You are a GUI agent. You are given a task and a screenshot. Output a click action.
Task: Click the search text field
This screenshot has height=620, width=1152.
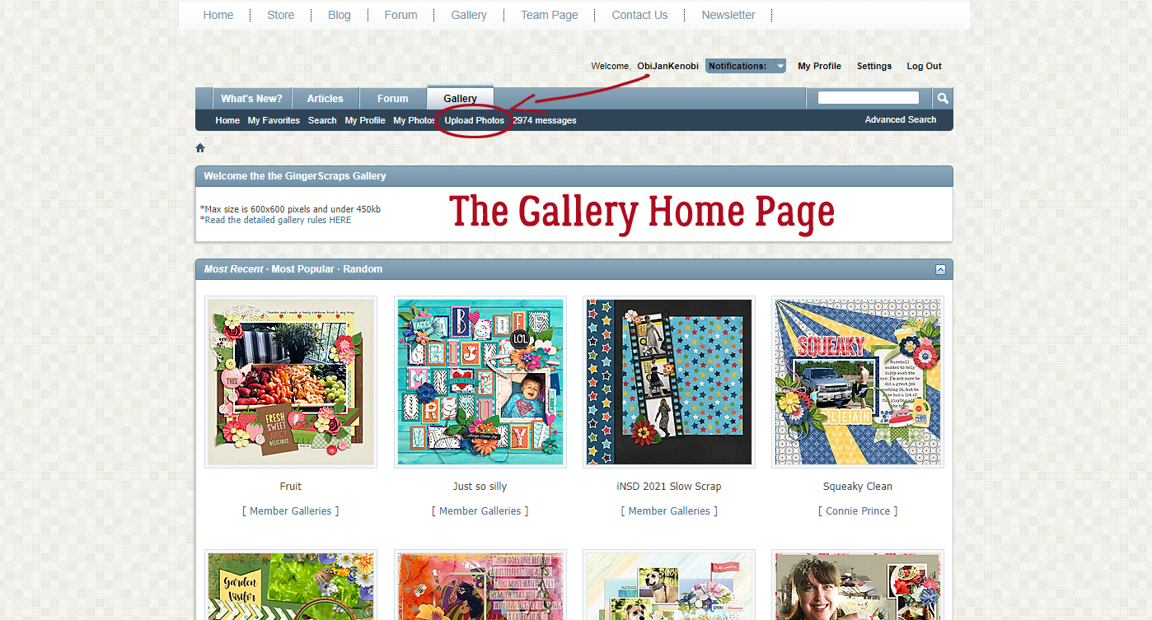[868, 98]
